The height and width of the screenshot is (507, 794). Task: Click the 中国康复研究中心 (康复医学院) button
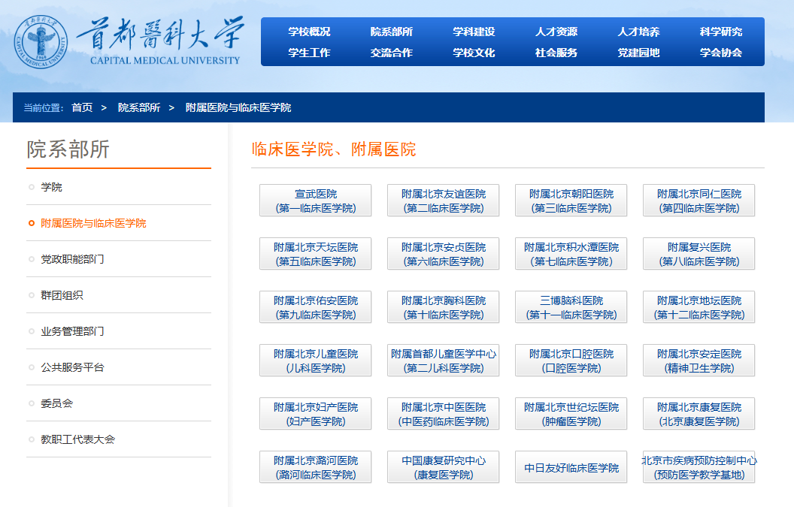(x=443, y=466)
